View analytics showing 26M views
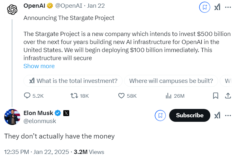The width and height of the screenshot is (238, 161). coord(168,96)
